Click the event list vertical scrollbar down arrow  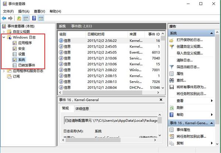tap(163, 88)
